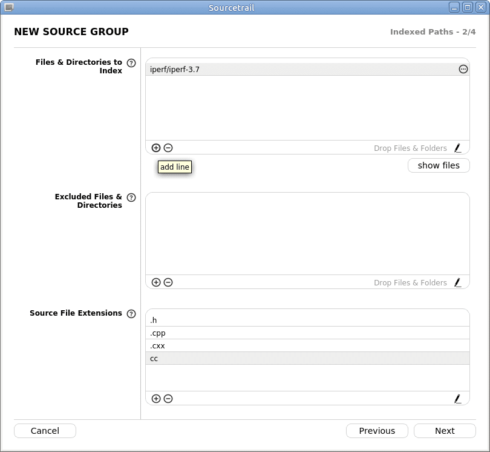Cancel the new source group dialog
The image size is (490, 452).
(45, 431)
